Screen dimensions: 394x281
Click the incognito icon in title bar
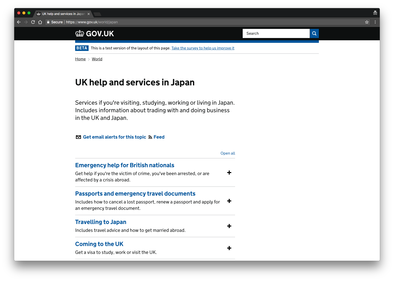[375, 13]
